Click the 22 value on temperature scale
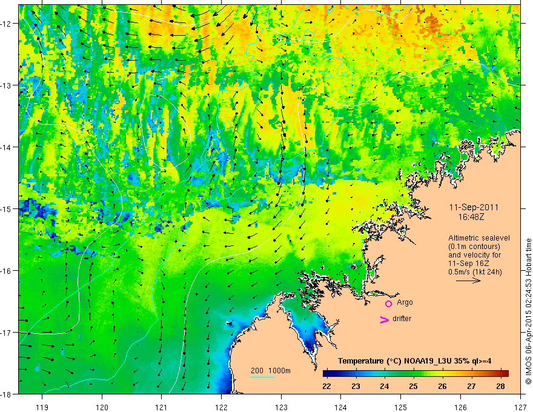533x412 pixels. point(326,386)
